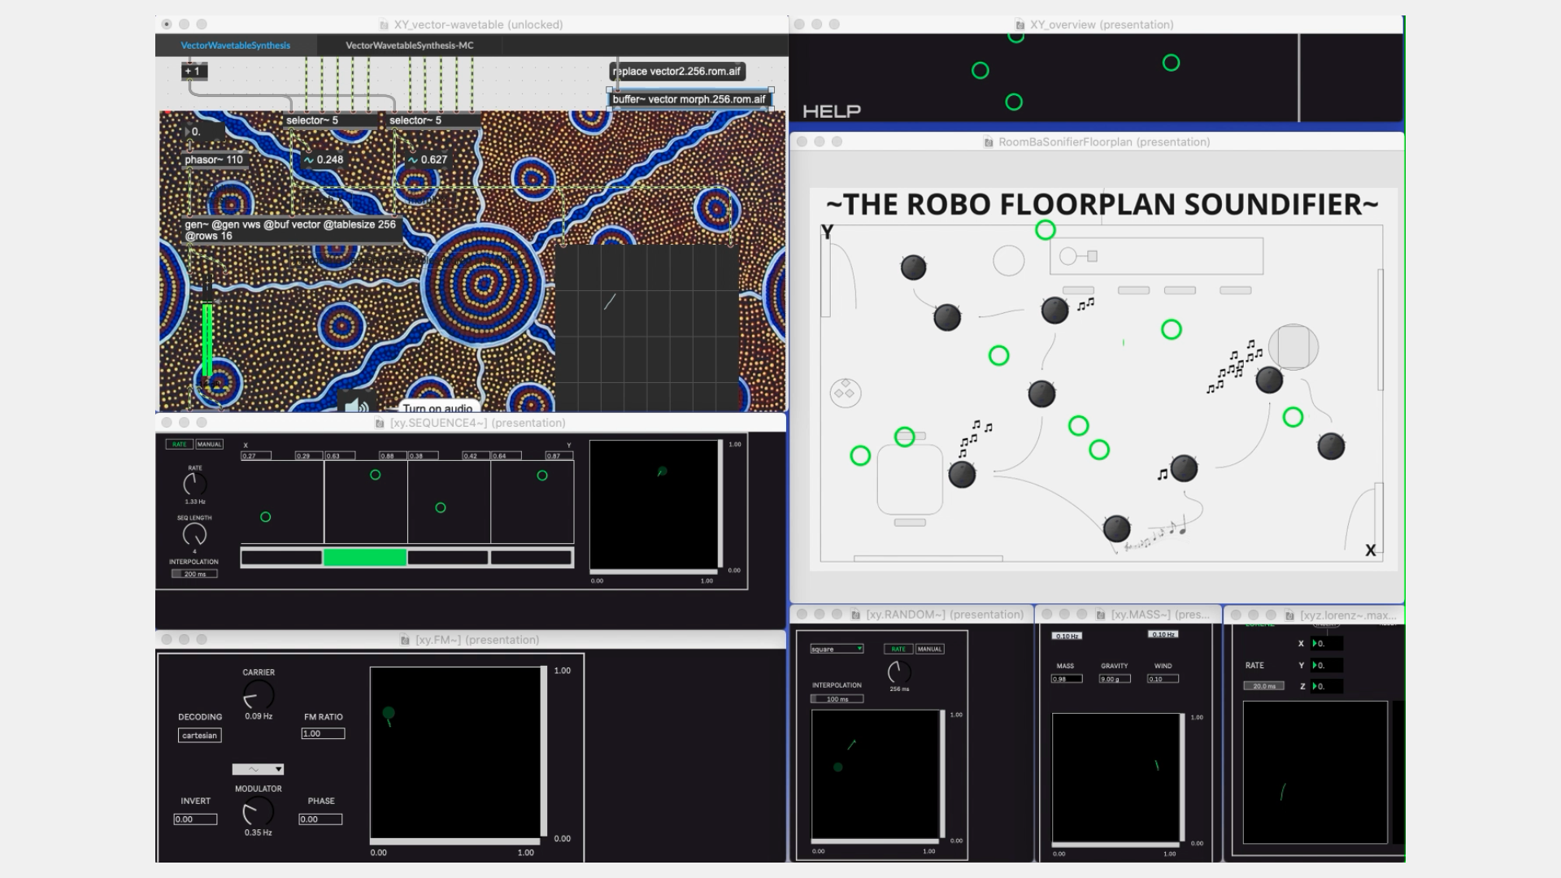Switch to VectorWavetableSynthesis-MC tab

coord(409,46)
